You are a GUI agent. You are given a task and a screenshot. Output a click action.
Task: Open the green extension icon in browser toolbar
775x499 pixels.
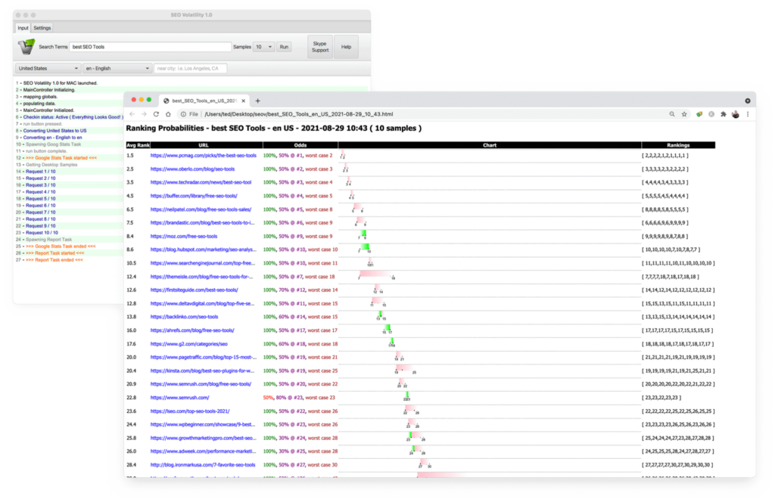pos(699,114)
